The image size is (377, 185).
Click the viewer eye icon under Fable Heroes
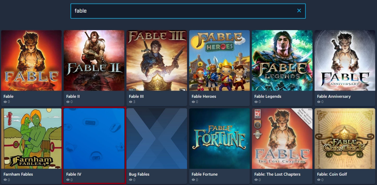click(x=193, y=102)
